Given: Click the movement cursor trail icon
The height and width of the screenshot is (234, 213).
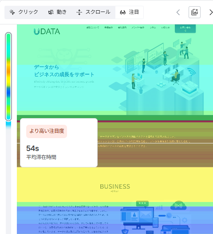Looking at the screenshot, I should coord(51,12).
